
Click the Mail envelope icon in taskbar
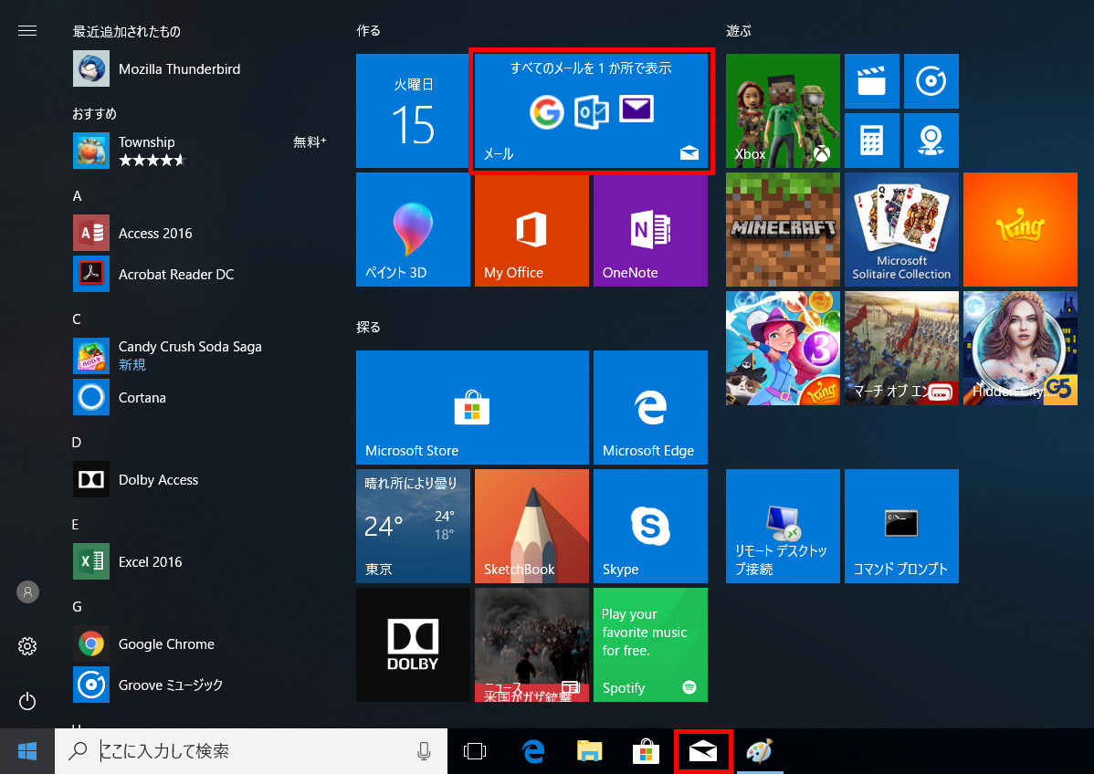pos(702,751)
